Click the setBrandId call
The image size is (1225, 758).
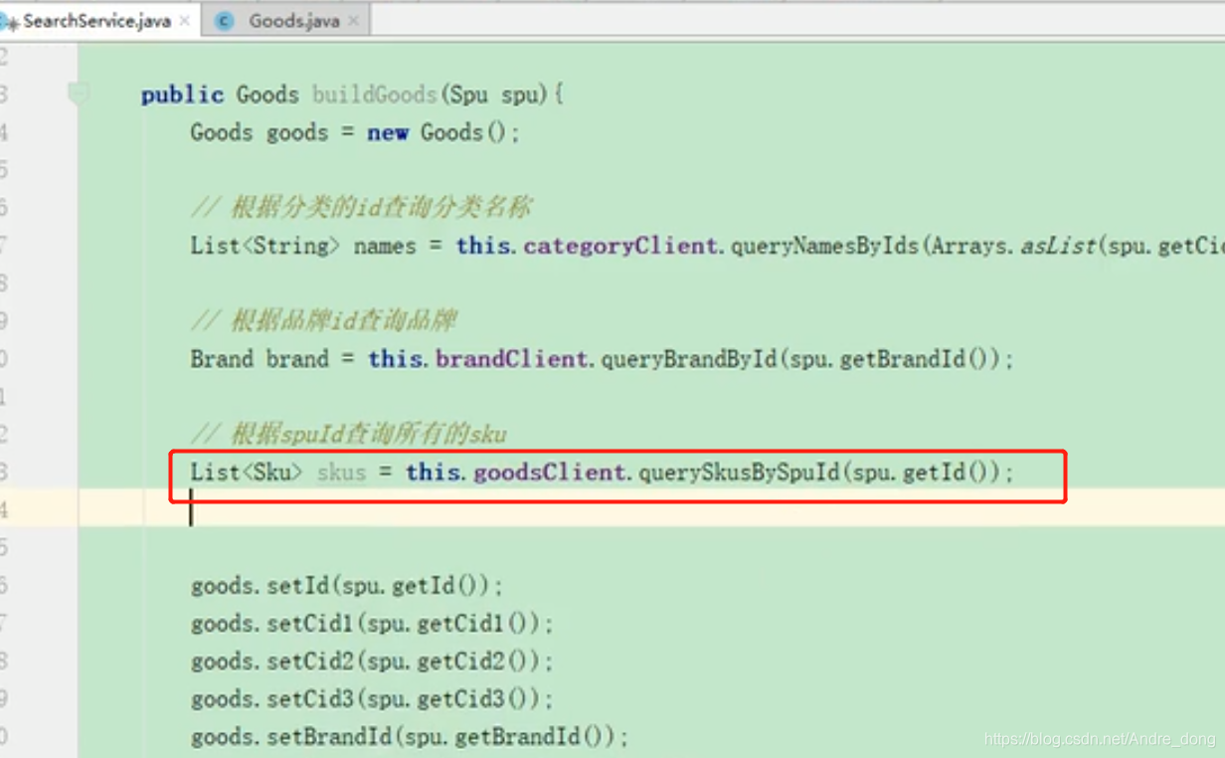point(329,737)
